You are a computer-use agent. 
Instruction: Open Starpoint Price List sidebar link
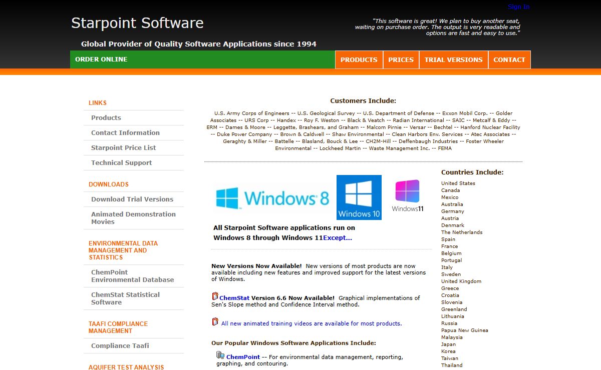point(123,148)
